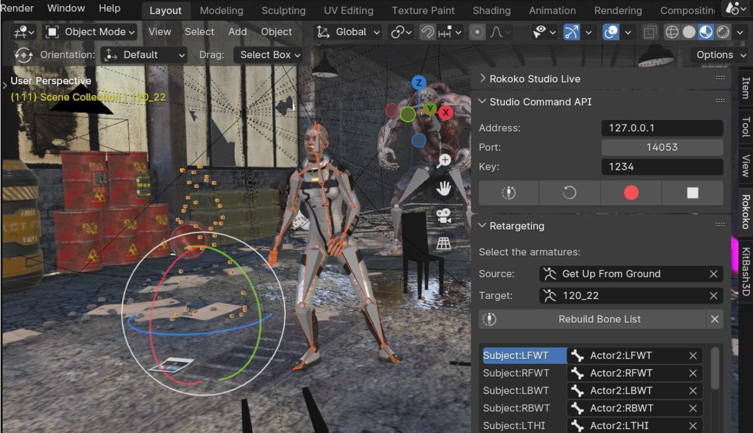Click the tool settings transform icon beside Orientation
This screenshot has height=433, width=753.
pyautogui.click(x=23, y=55)
